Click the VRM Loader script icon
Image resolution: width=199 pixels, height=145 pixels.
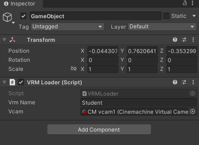12,82
